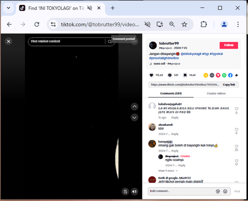
Task: Like the 'idol' comment
Action: (x=237, y=130)
